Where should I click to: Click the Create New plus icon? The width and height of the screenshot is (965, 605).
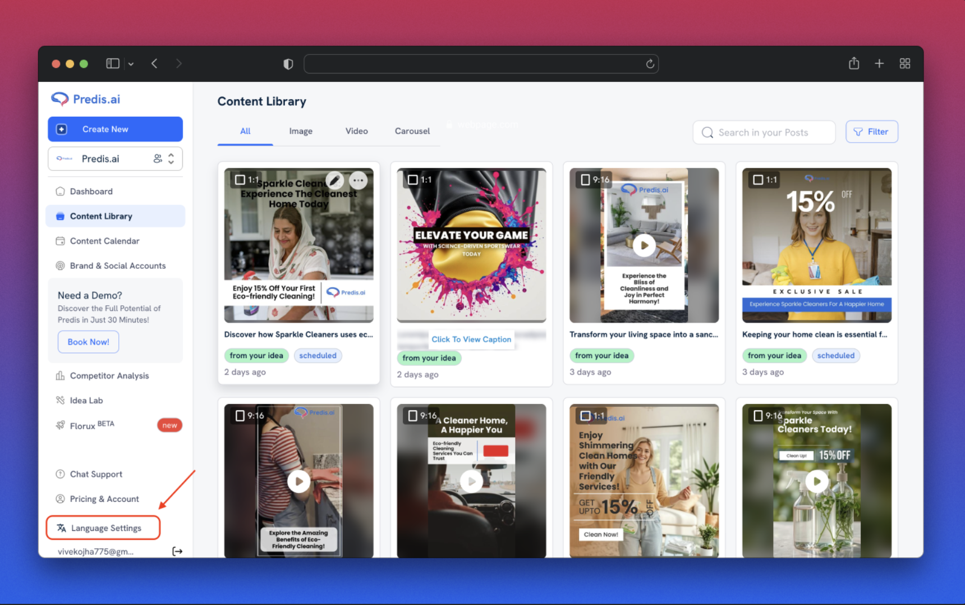point(62,129)
